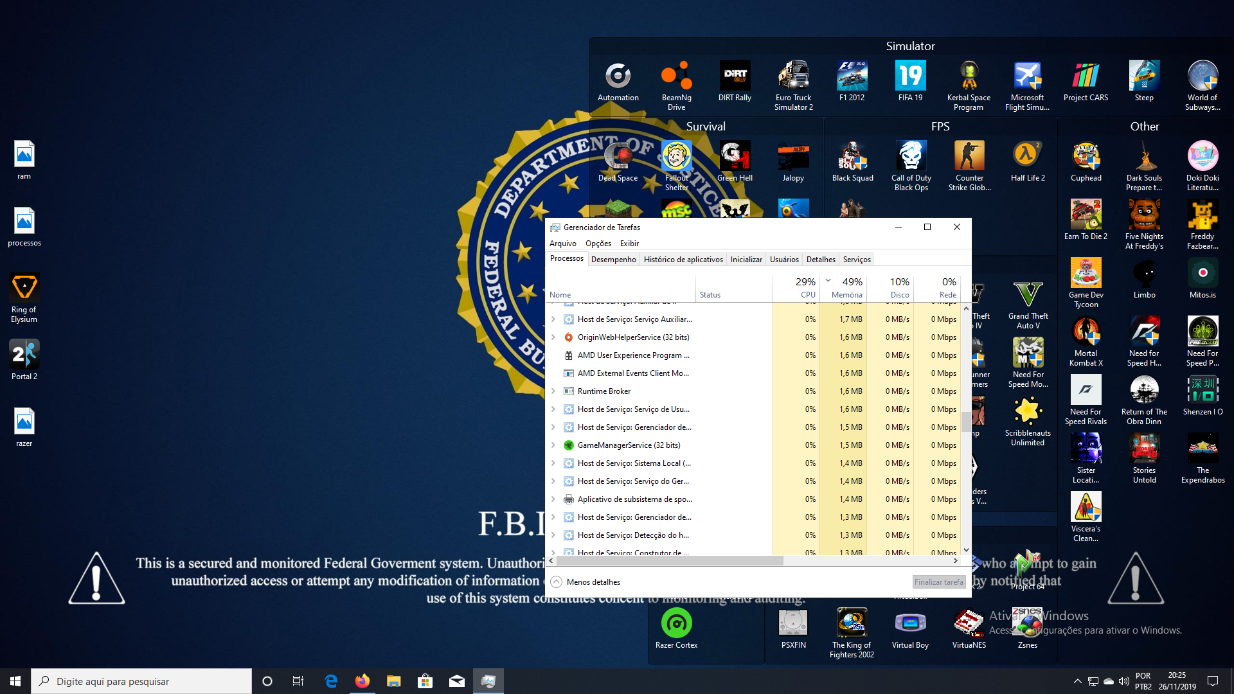Open the Fallout Shelter shortcut
The width and height of the screenshot is (1234, 694).
[676, 166]
